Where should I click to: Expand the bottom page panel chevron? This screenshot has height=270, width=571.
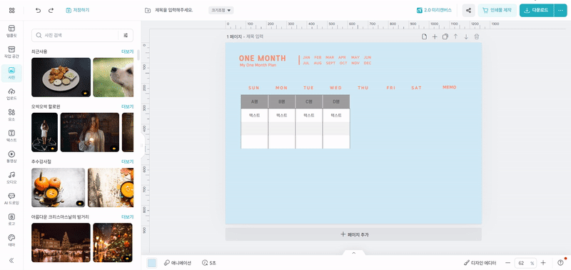[x=353, y=253]
